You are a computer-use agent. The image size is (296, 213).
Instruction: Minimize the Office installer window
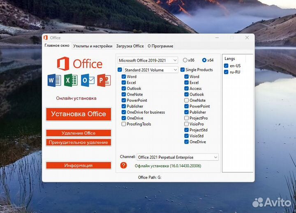click(x=217, y=38)
